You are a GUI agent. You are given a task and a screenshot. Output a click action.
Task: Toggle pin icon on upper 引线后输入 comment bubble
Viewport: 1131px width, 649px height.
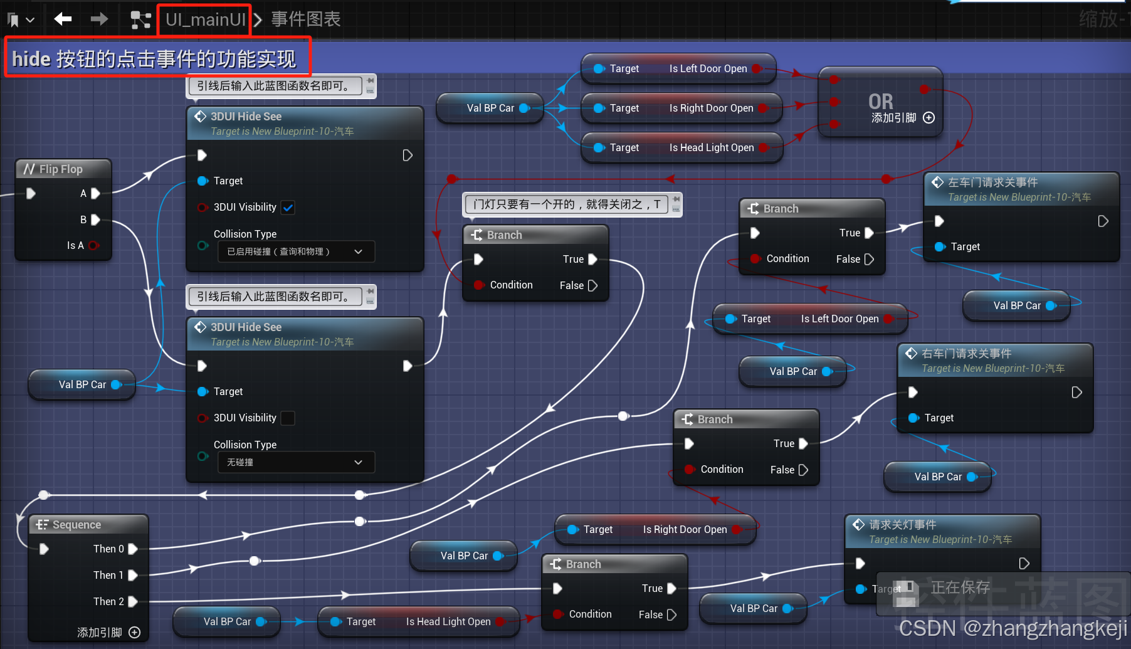coord(371,81)
